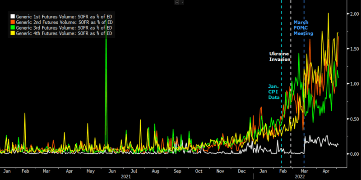Viewport: 361px width, 180px height.
Task: Click the Jul month label on x-axis
Action: tap(134, 171)
